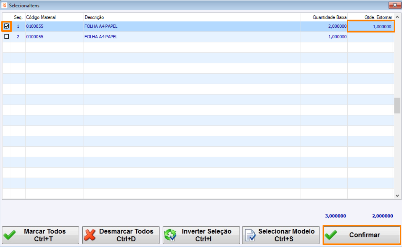Click the Qtde. Estornar column header
This screenshot has width=402, height=247.
[x=370, y=17]
